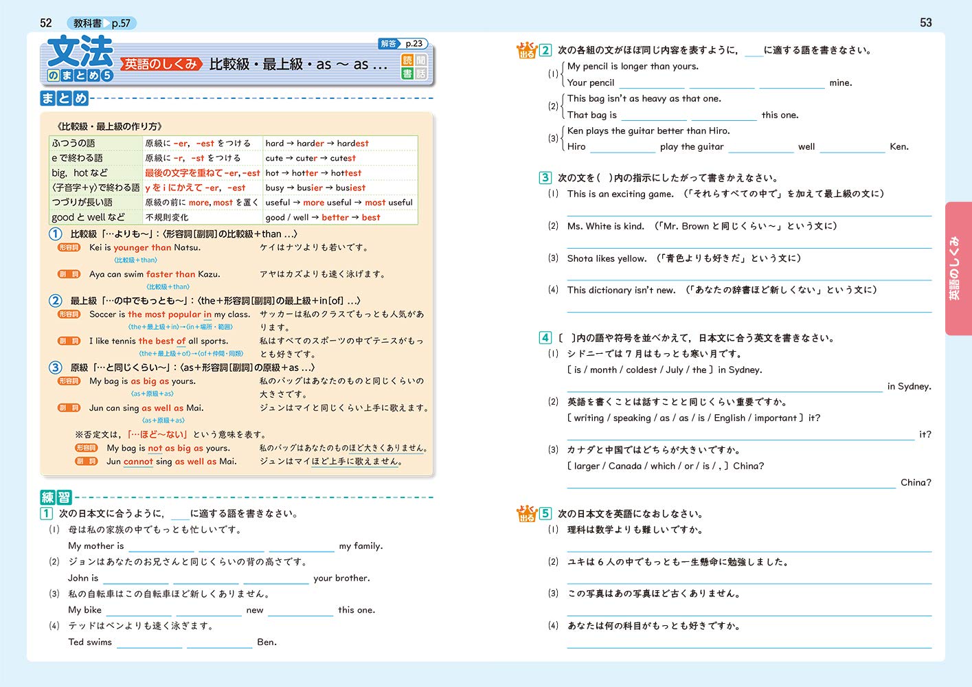Open the 教科書 p.57 textbook reference

[103, 22]
